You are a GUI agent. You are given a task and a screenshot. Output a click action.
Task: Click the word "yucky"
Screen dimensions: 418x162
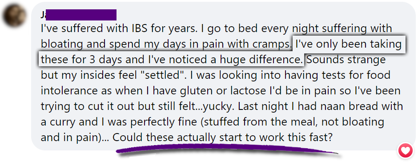tap(217, 107)
